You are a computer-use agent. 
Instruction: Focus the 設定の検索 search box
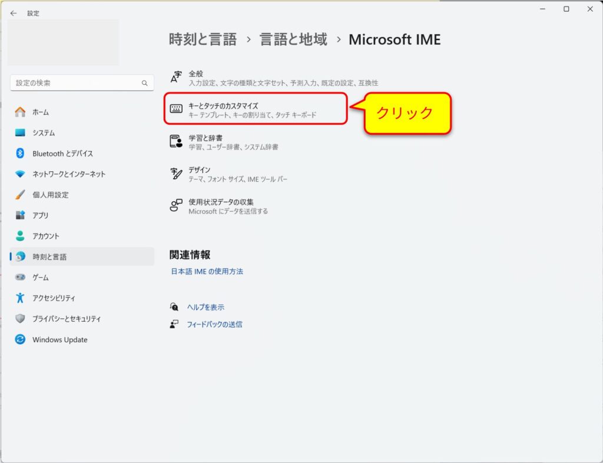point(82,83)
